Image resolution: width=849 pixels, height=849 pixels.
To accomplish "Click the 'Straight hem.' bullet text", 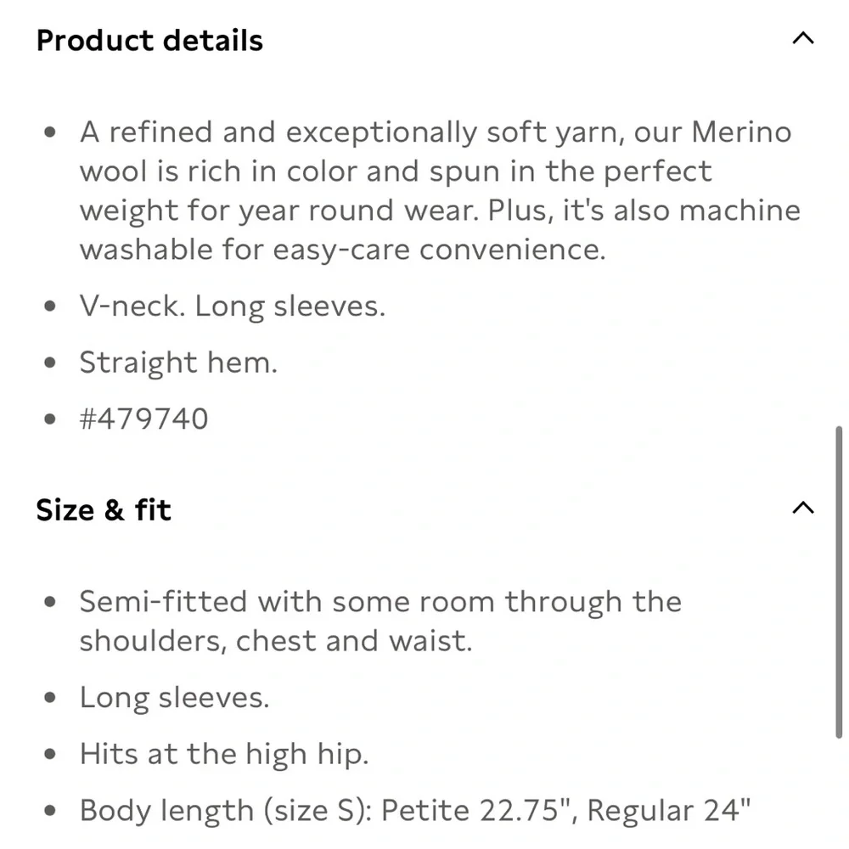I will [x=178, y=363].
